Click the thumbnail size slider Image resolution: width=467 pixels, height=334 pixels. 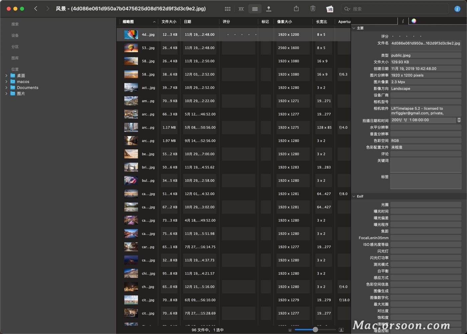click(315, 330)
